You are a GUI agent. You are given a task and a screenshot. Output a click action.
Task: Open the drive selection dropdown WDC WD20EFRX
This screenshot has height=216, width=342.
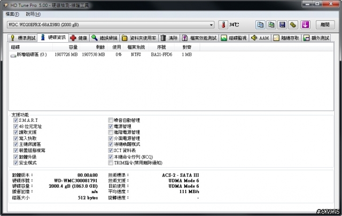[111, 25]
